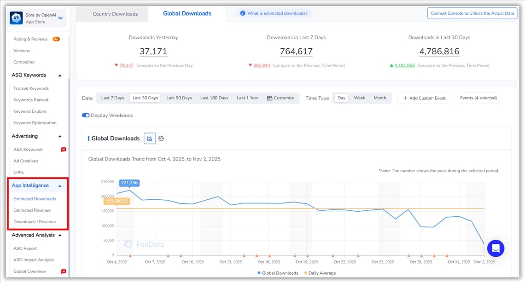Select the line chart view icon
The width and height of the screenshot is (525, 283).
tap(149, 138)
